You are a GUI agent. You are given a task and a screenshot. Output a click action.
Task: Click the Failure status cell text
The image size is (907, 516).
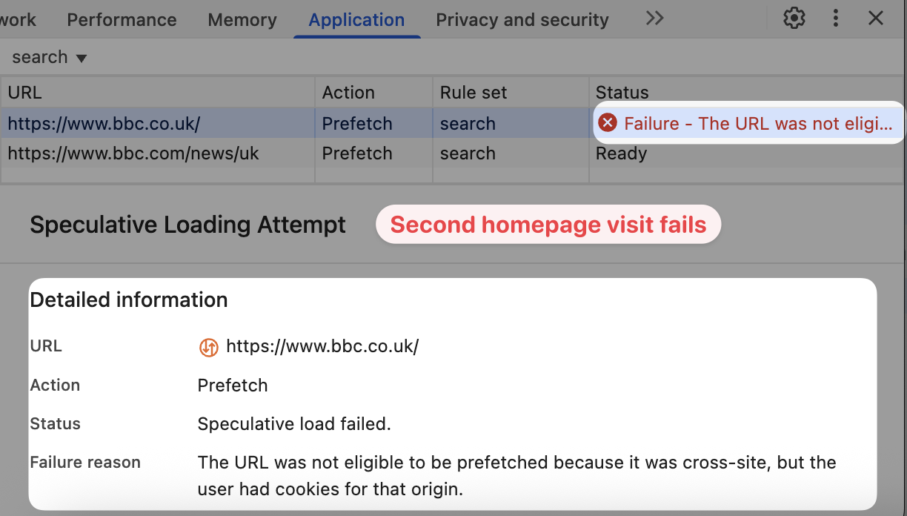pos(758,123)
